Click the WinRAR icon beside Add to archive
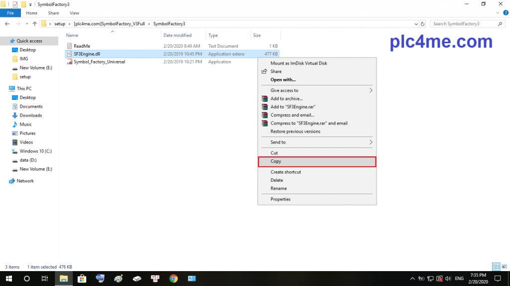Screen dimensions: 510x286 [265, 99]
